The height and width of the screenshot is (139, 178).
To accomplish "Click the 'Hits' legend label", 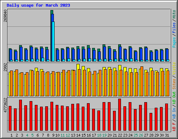I will pyautogui.click(x=174, y=14).
